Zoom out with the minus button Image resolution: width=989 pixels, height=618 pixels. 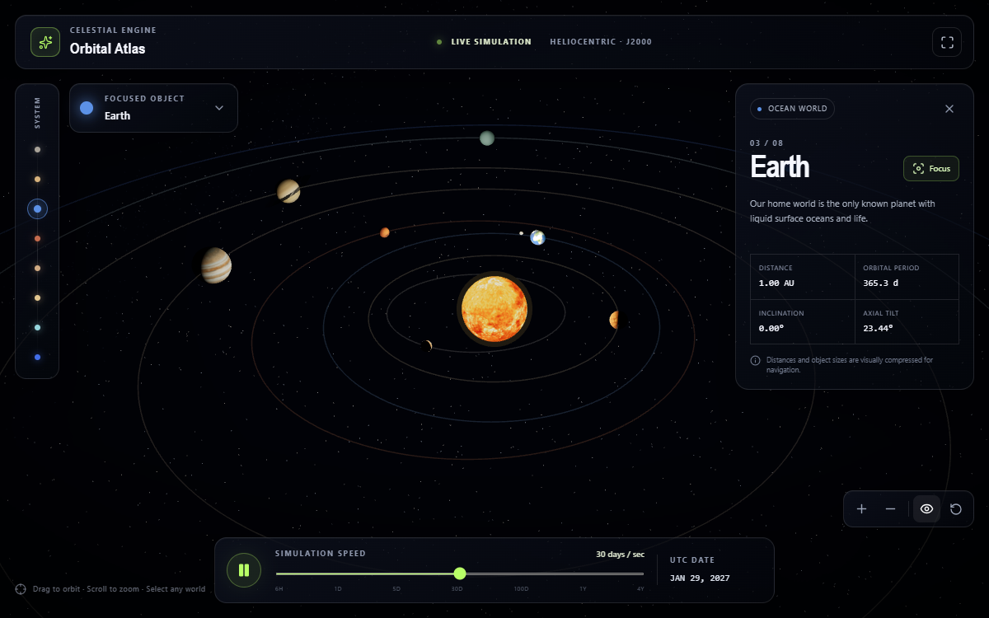890,509
